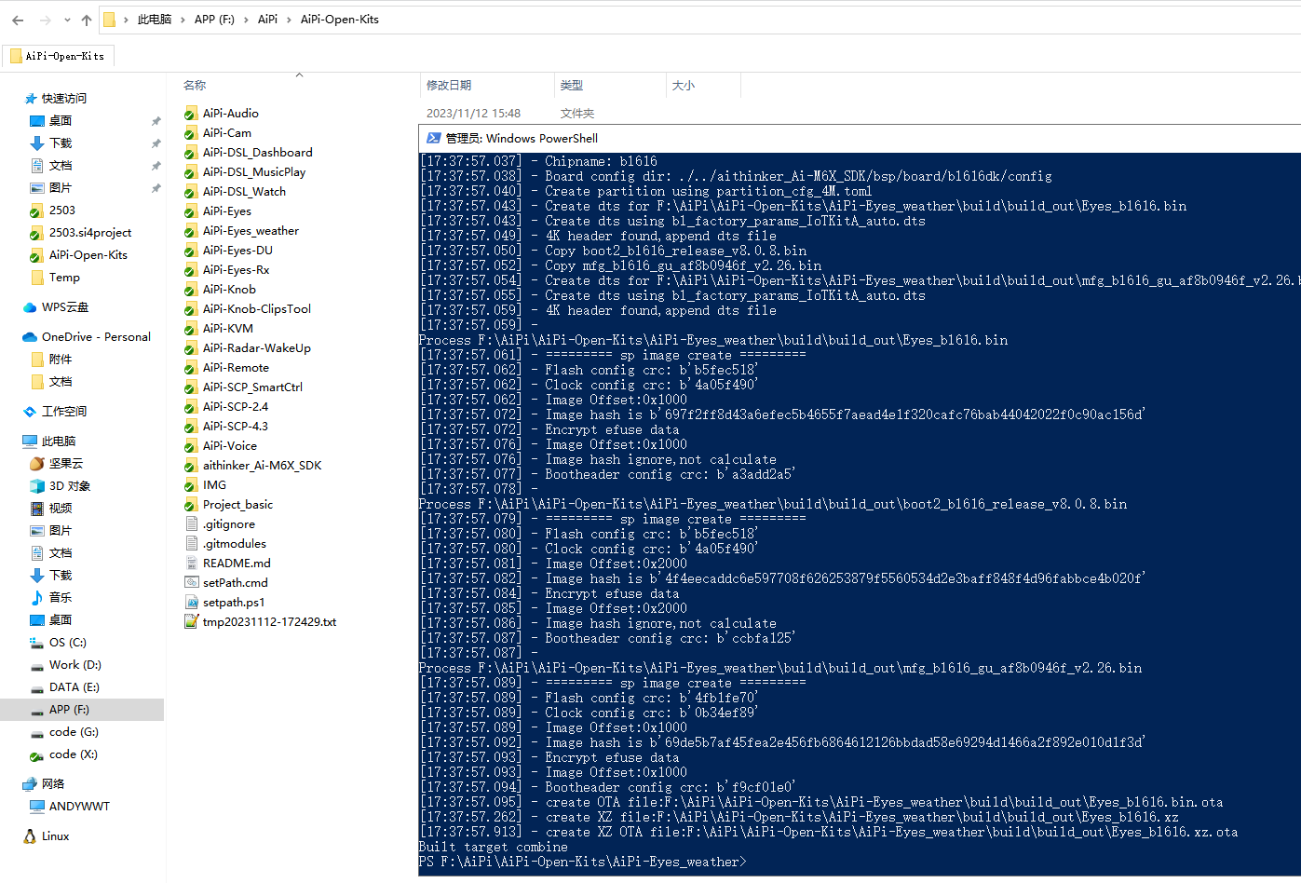Viewport: 1301px width, 883px height.
Task: Select the setPath.cmd file icon
Action: pyautogui.click(x=192, y=583)
